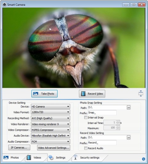The width and height of the screenshot is (148, 164).
Task: Open the IP Cameras dialog button
Action: (x=19, y=148)
